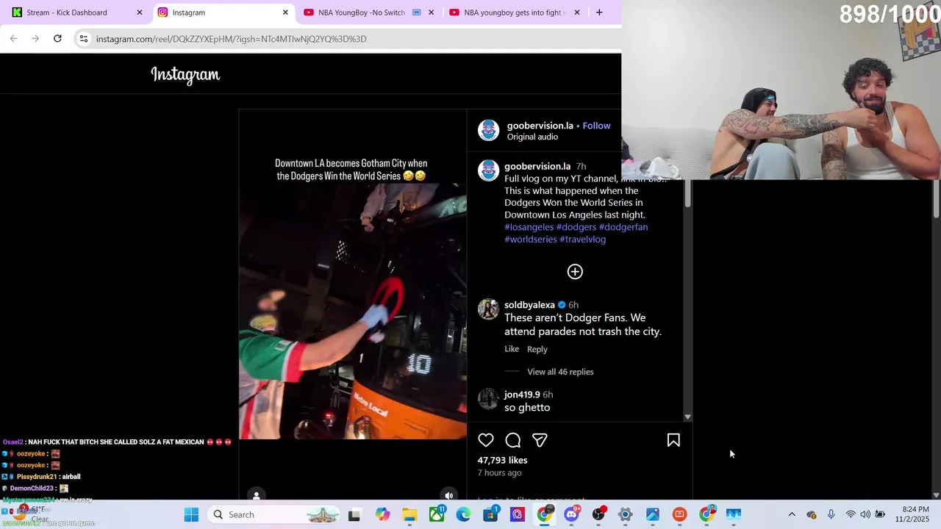Click the Instagram logo
Viewport: 941px width, 529px height.
tap(185, 74)
